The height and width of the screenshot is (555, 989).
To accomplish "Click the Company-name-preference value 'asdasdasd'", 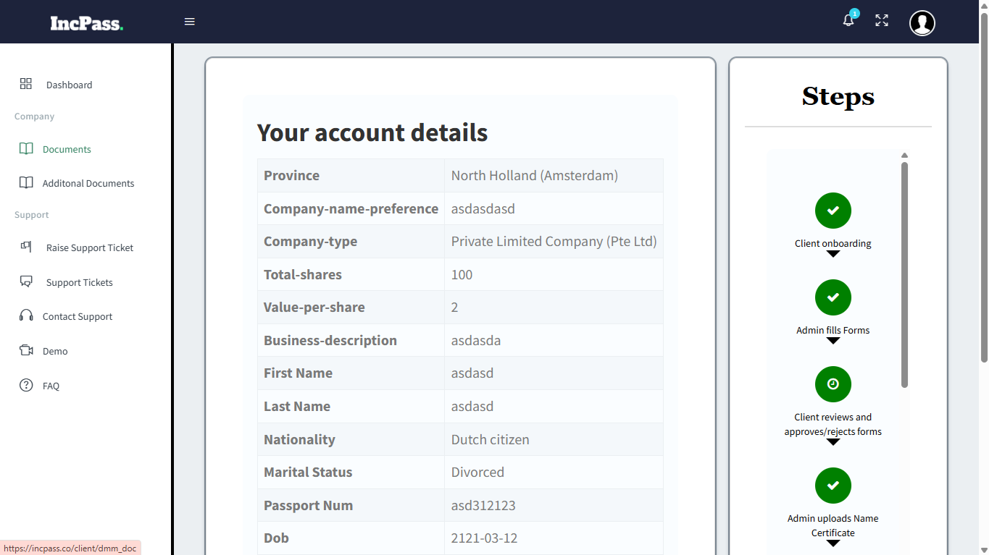I will tap(483, 208).
